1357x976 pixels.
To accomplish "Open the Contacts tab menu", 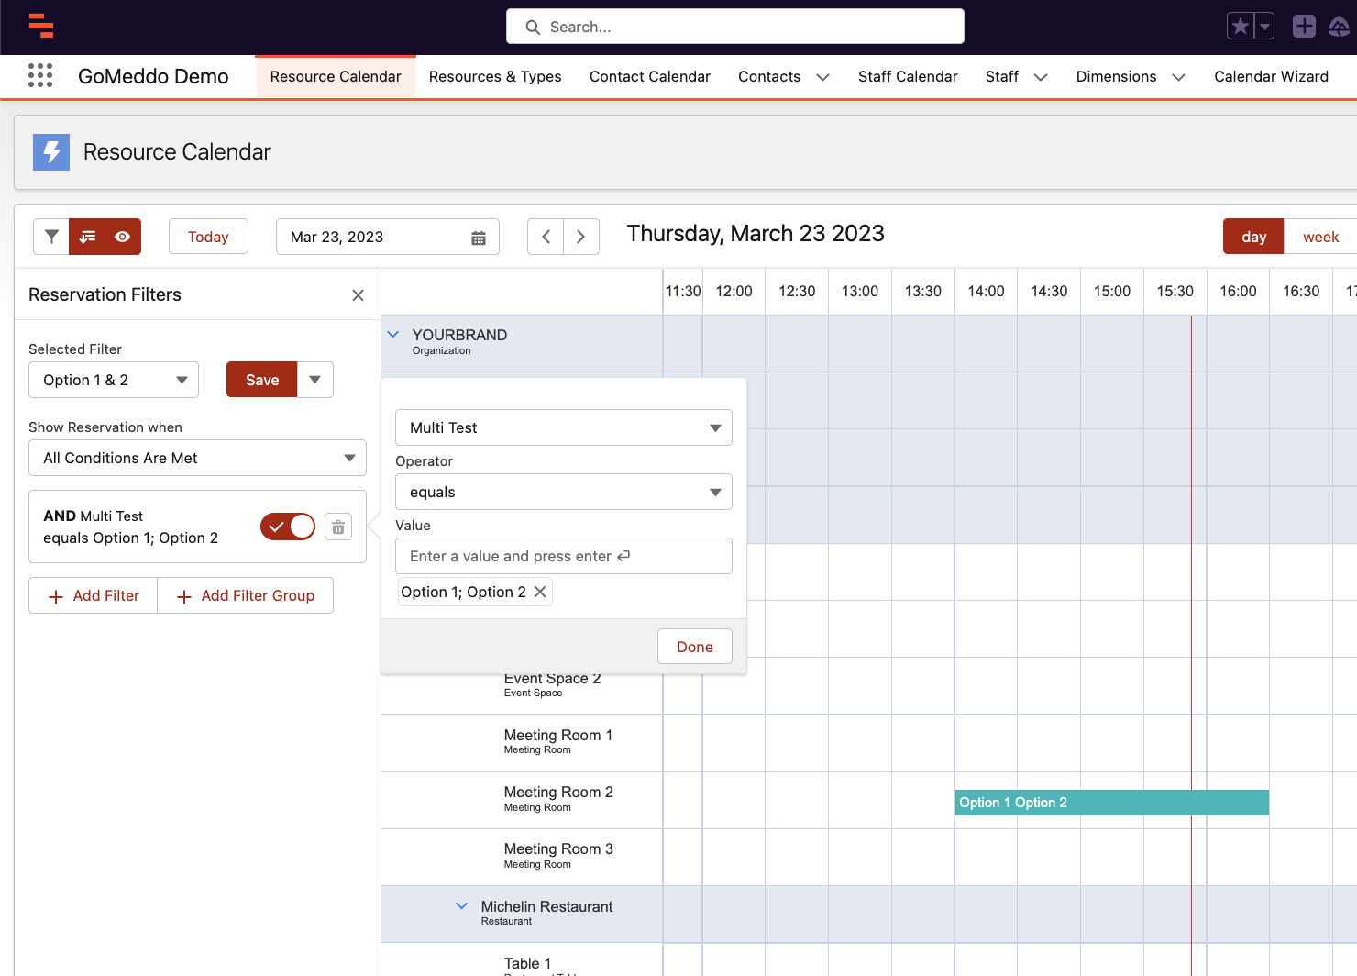I will click(822, 77).
